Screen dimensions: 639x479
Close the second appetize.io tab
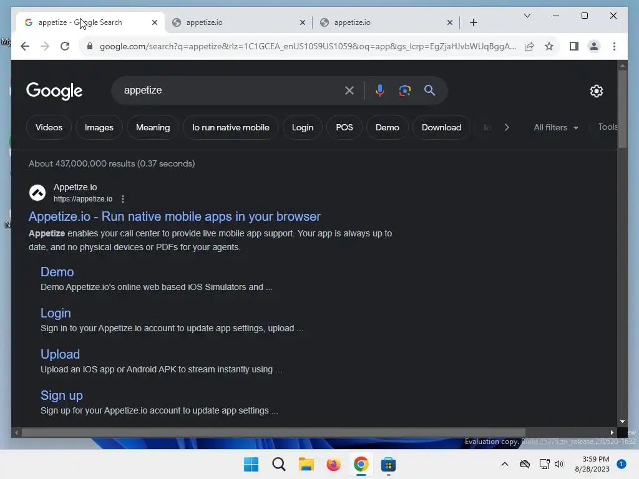coord(303,22)
